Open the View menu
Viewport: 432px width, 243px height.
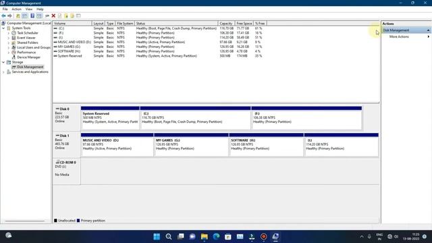pyautogui.click(x=29, y=9)
